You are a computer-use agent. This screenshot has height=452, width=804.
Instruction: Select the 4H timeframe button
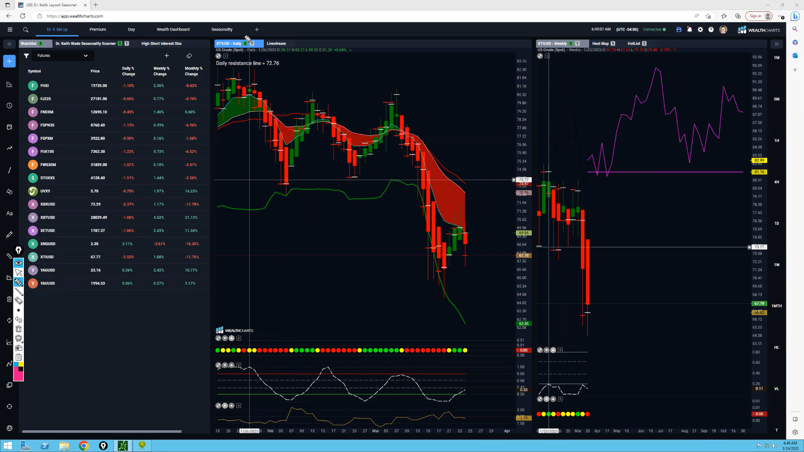click(x=777, y=182)
